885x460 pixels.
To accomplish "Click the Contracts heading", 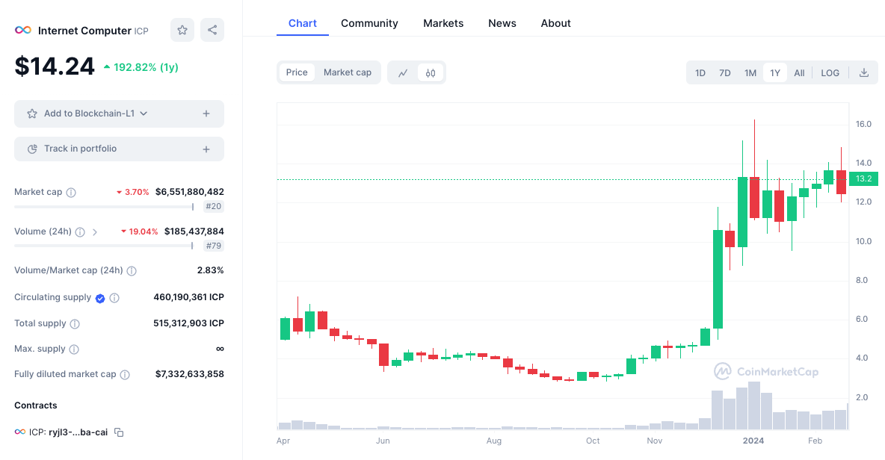I will 36,405.
